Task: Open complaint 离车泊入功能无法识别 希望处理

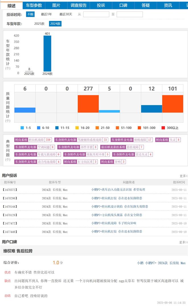Action: [x=118, y=190]
